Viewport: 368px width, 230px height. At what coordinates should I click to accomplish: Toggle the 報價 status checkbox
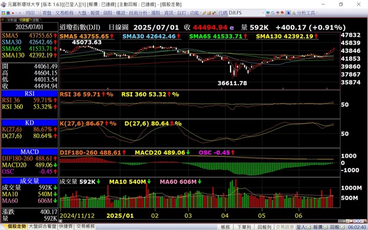pos(326,227)
